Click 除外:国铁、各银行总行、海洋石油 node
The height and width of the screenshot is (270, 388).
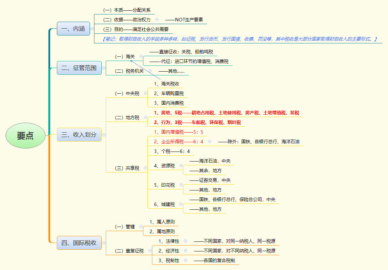[x=259, y=142]
